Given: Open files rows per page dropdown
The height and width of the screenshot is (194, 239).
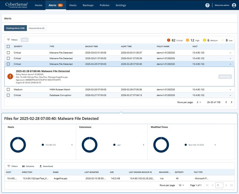Looking at the screenshot, I should 181,185.
